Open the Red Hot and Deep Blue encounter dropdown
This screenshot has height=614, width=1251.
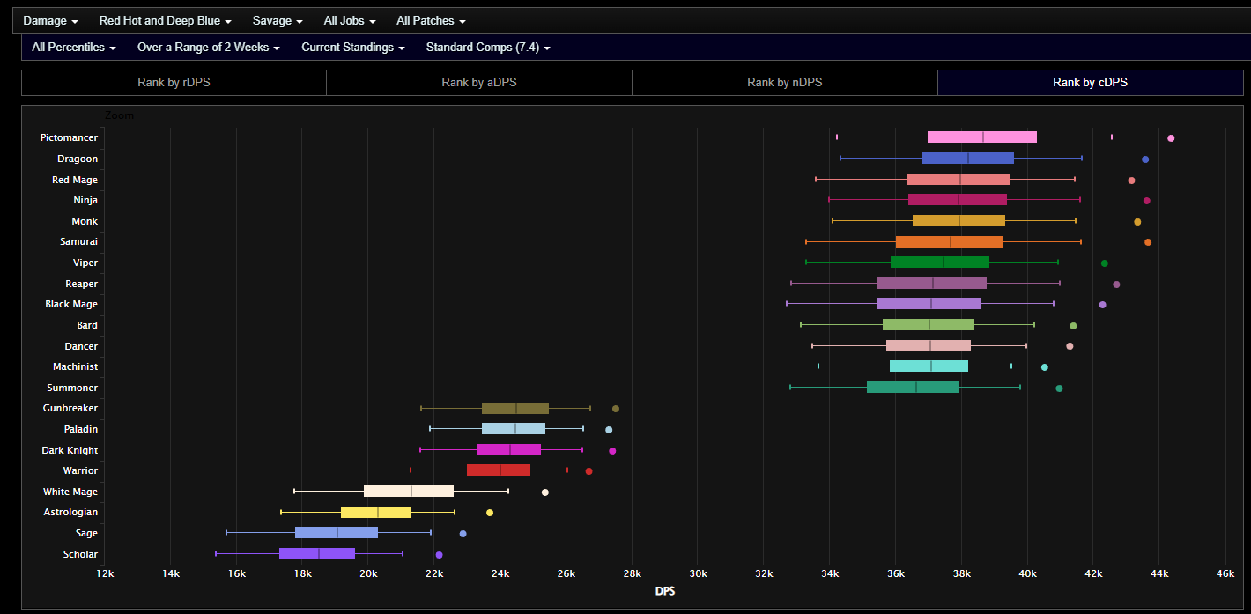click(165, 20)
